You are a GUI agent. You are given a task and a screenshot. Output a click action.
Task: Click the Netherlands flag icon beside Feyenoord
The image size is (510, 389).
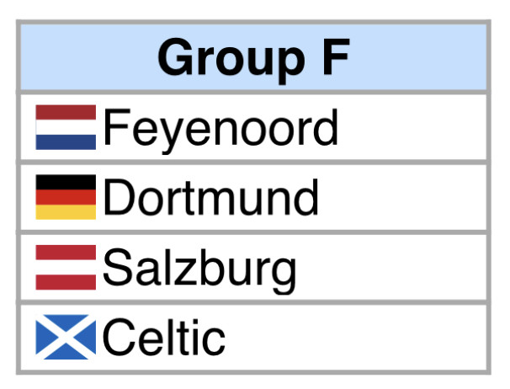tap(66, 127)
